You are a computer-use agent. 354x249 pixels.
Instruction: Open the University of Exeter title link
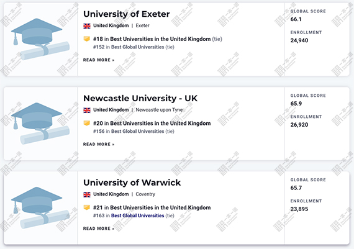point(127,14)
